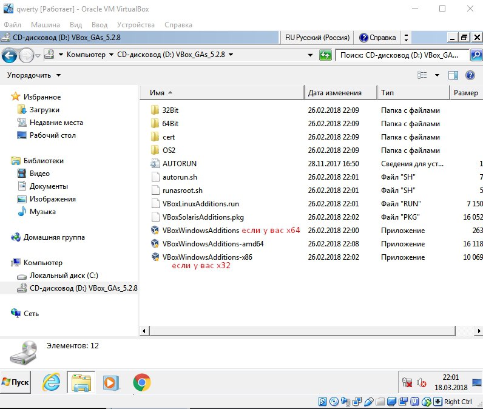
Task: Launch Google Chrome from the guest taskbar
Action: (142, 382)
